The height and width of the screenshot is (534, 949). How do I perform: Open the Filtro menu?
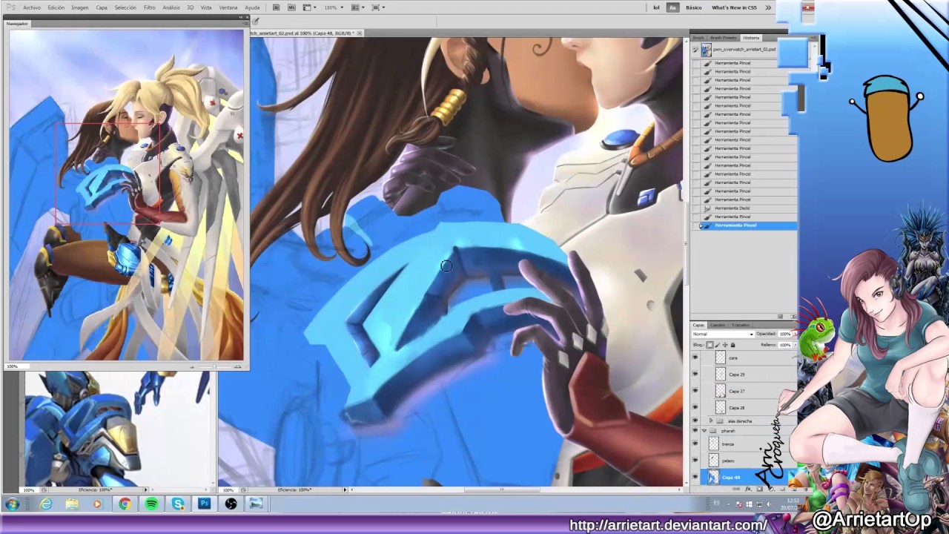[x=149, y=7]
